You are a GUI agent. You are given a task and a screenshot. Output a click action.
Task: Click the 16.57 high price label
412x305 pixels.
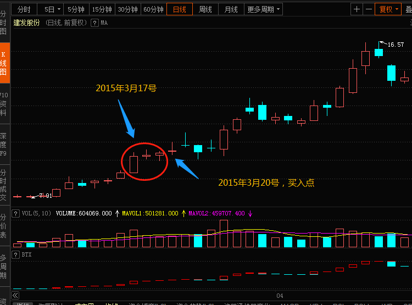coord(396,45)
